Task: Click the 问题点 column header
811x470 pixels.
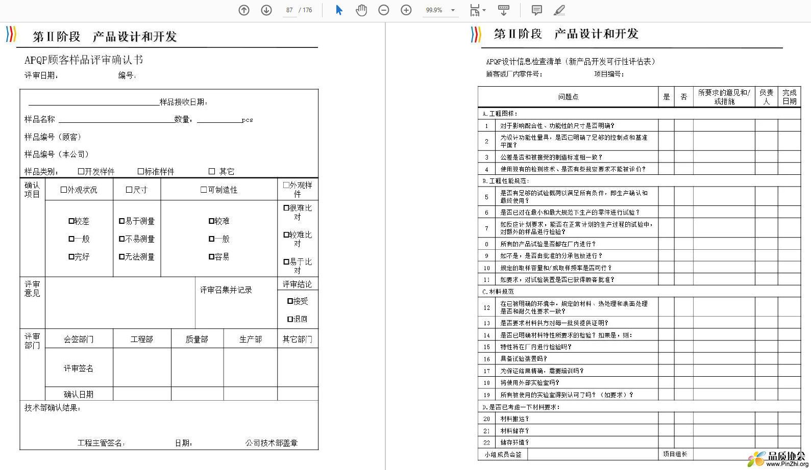Action: coord(568,97)
